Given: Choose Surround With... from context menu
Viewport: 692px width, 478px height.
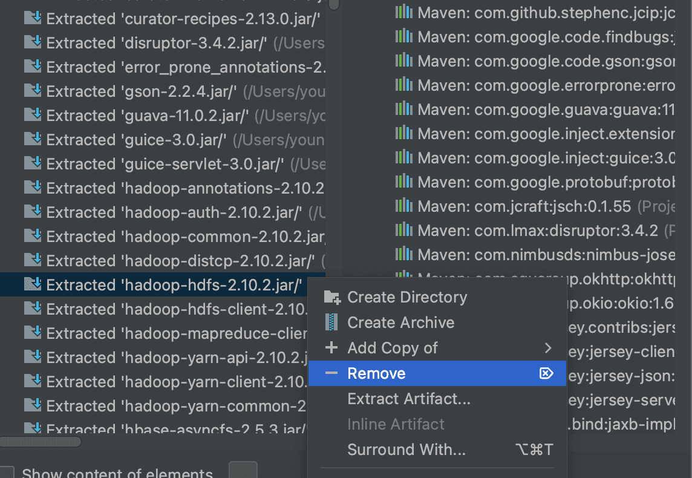Looking at the screenshot, I should coord(406,450).
